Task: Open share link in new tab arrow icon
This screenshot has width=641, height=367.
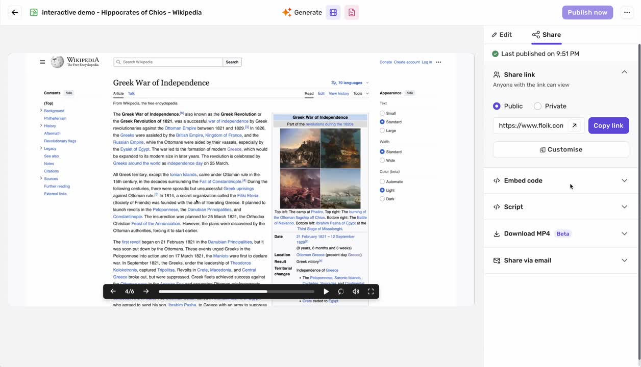Action: [575, 125]
